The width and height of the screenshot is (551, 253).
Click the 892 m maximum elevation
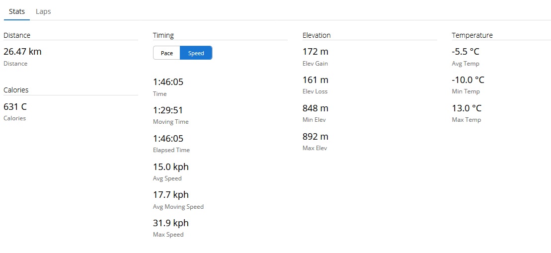[315, 137]
